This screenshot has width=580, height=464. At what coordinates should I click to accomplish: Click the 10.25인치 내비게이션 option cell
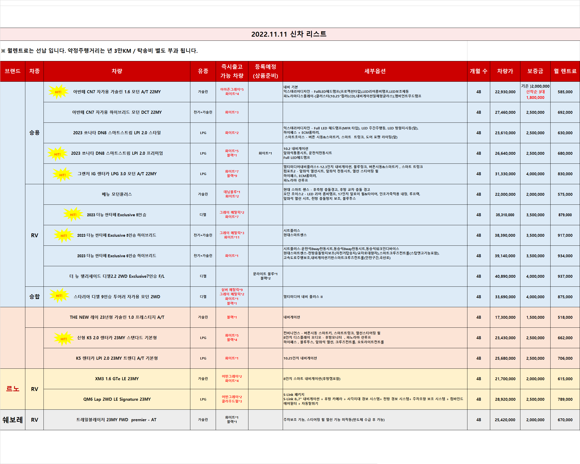375,358
